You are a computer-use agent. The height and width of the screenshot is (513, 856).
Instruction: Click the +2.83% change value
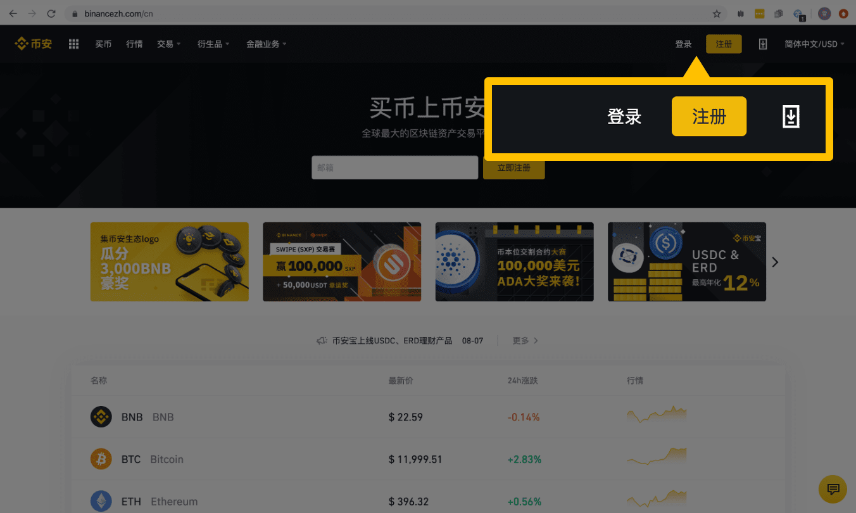point(524,459)
